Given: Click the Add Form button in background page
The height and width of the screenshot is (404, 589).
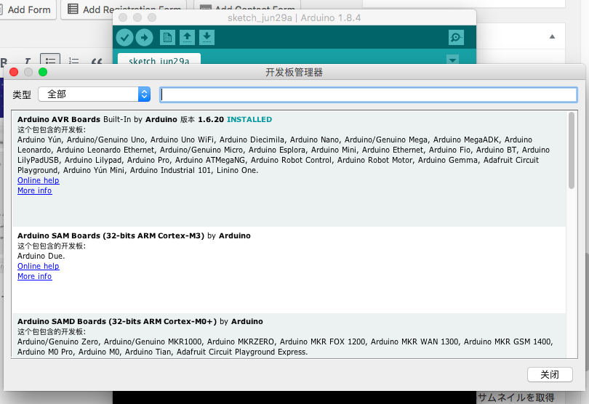Looking at the screenshot, I should click(x=27, y=9).
